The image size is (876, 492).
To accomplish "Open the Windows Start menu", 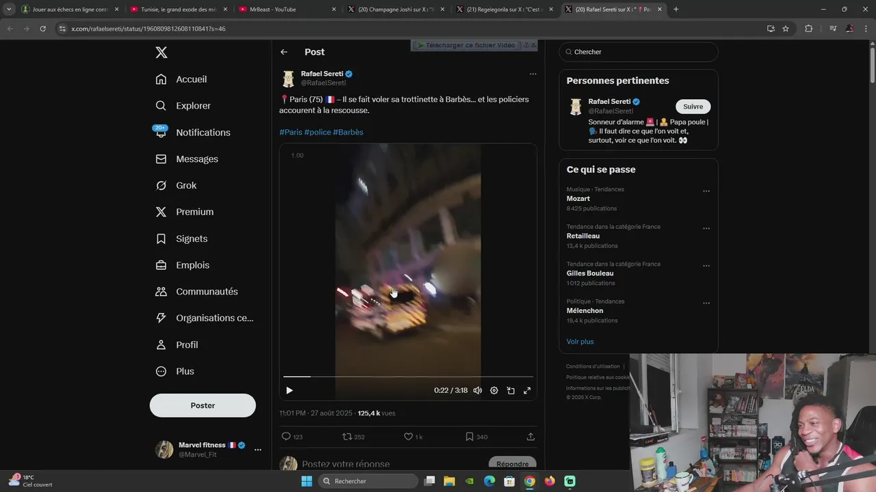I will [307, 481].
